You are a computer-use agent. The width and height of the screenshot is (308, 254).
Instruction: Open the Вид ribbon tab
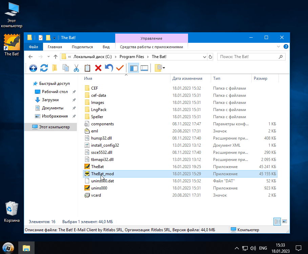coord(106,47)
